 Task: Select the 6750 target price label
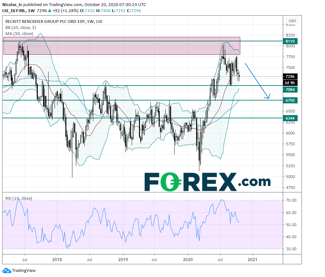point(290,100)
